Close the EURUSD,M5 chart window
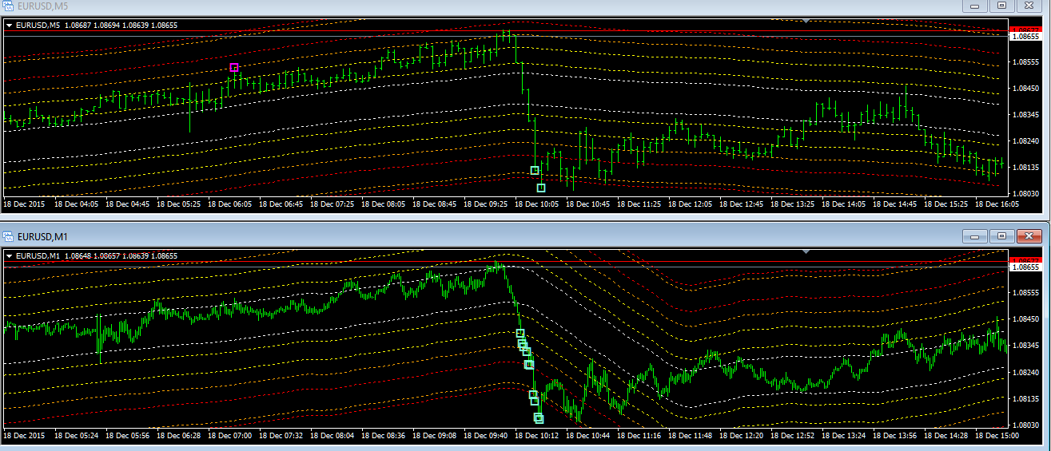The height and width of the screenshot is (451, 1051). 1029,6
